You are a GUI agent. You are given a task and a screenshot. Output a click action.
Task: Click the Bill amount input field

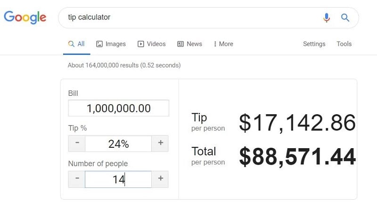pyautogui.click(x=119, y=108)
